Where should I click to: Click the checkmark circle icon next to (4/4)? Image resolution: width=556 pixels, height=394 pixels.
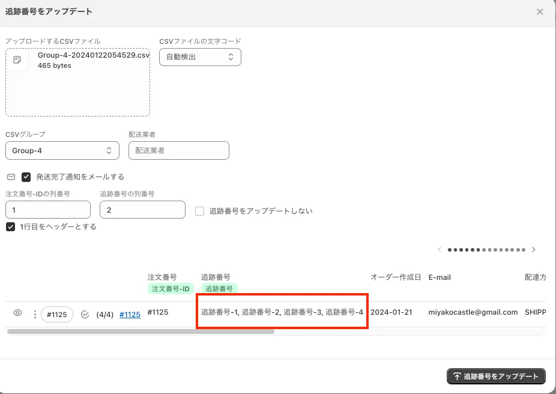pos(85,314)
